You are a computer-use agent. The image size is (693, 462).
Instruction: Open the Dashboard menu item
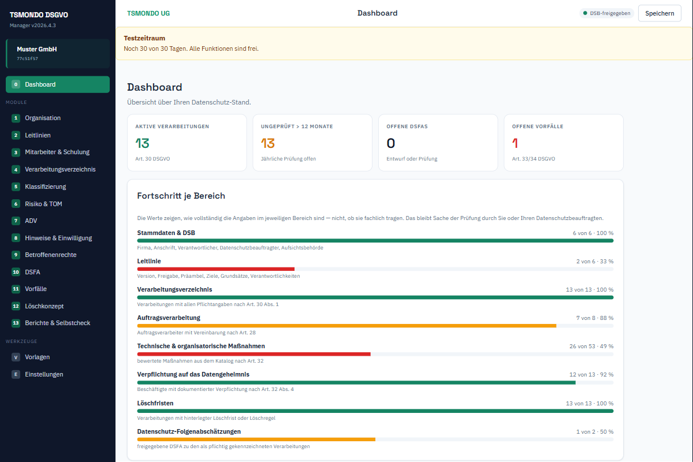click(x=58, y=84)
